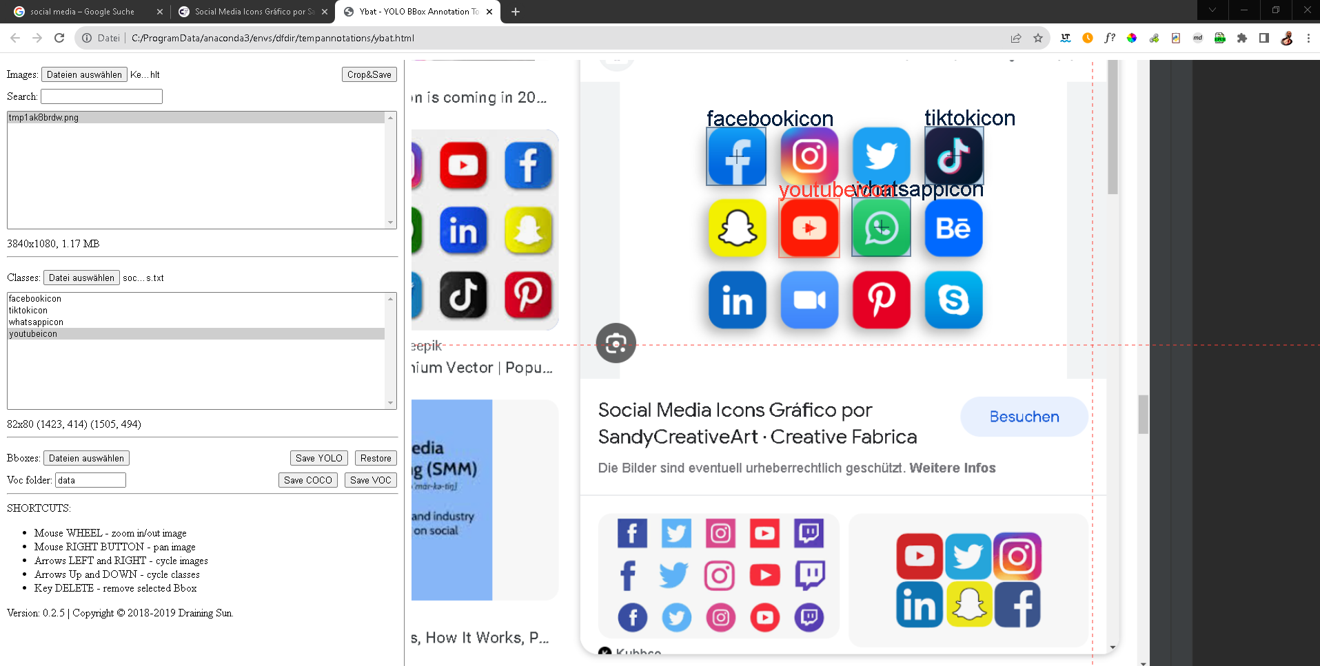1320x666 pixels.
Task: Open the extensions puzzle icon
Action: click(x=1242, y=38)
